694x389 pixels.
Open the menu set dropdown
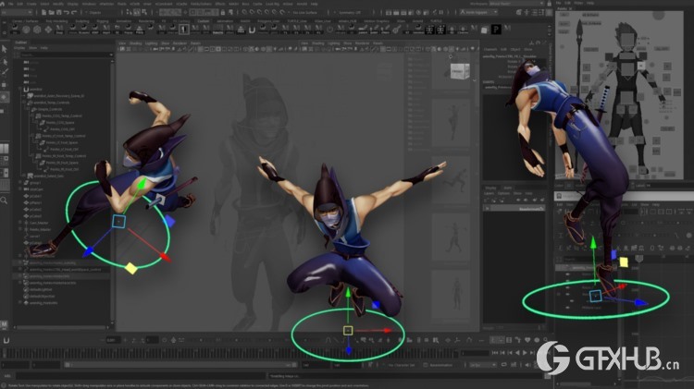(18, 12)
